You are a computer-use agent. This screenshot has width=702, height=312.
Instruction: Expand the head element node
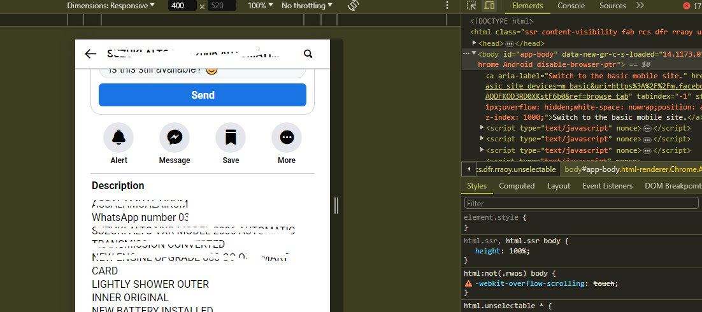[475, 43]
